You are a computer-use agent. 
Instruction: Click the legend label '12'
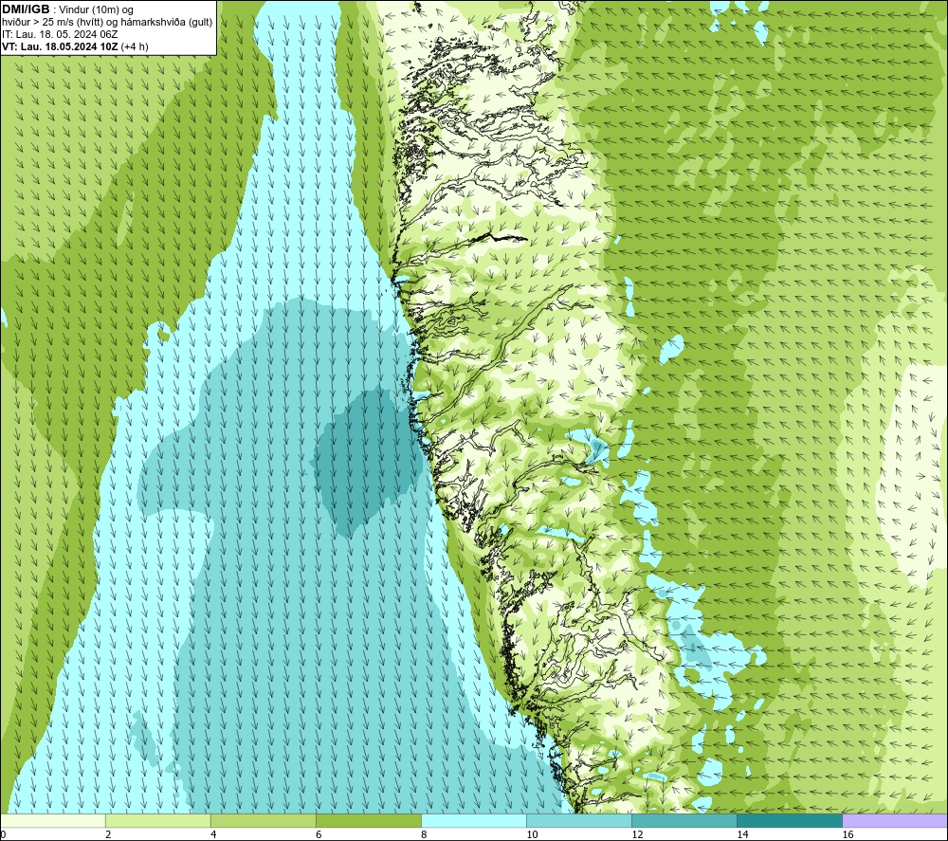pyautogui.click(x=637, y=834)
